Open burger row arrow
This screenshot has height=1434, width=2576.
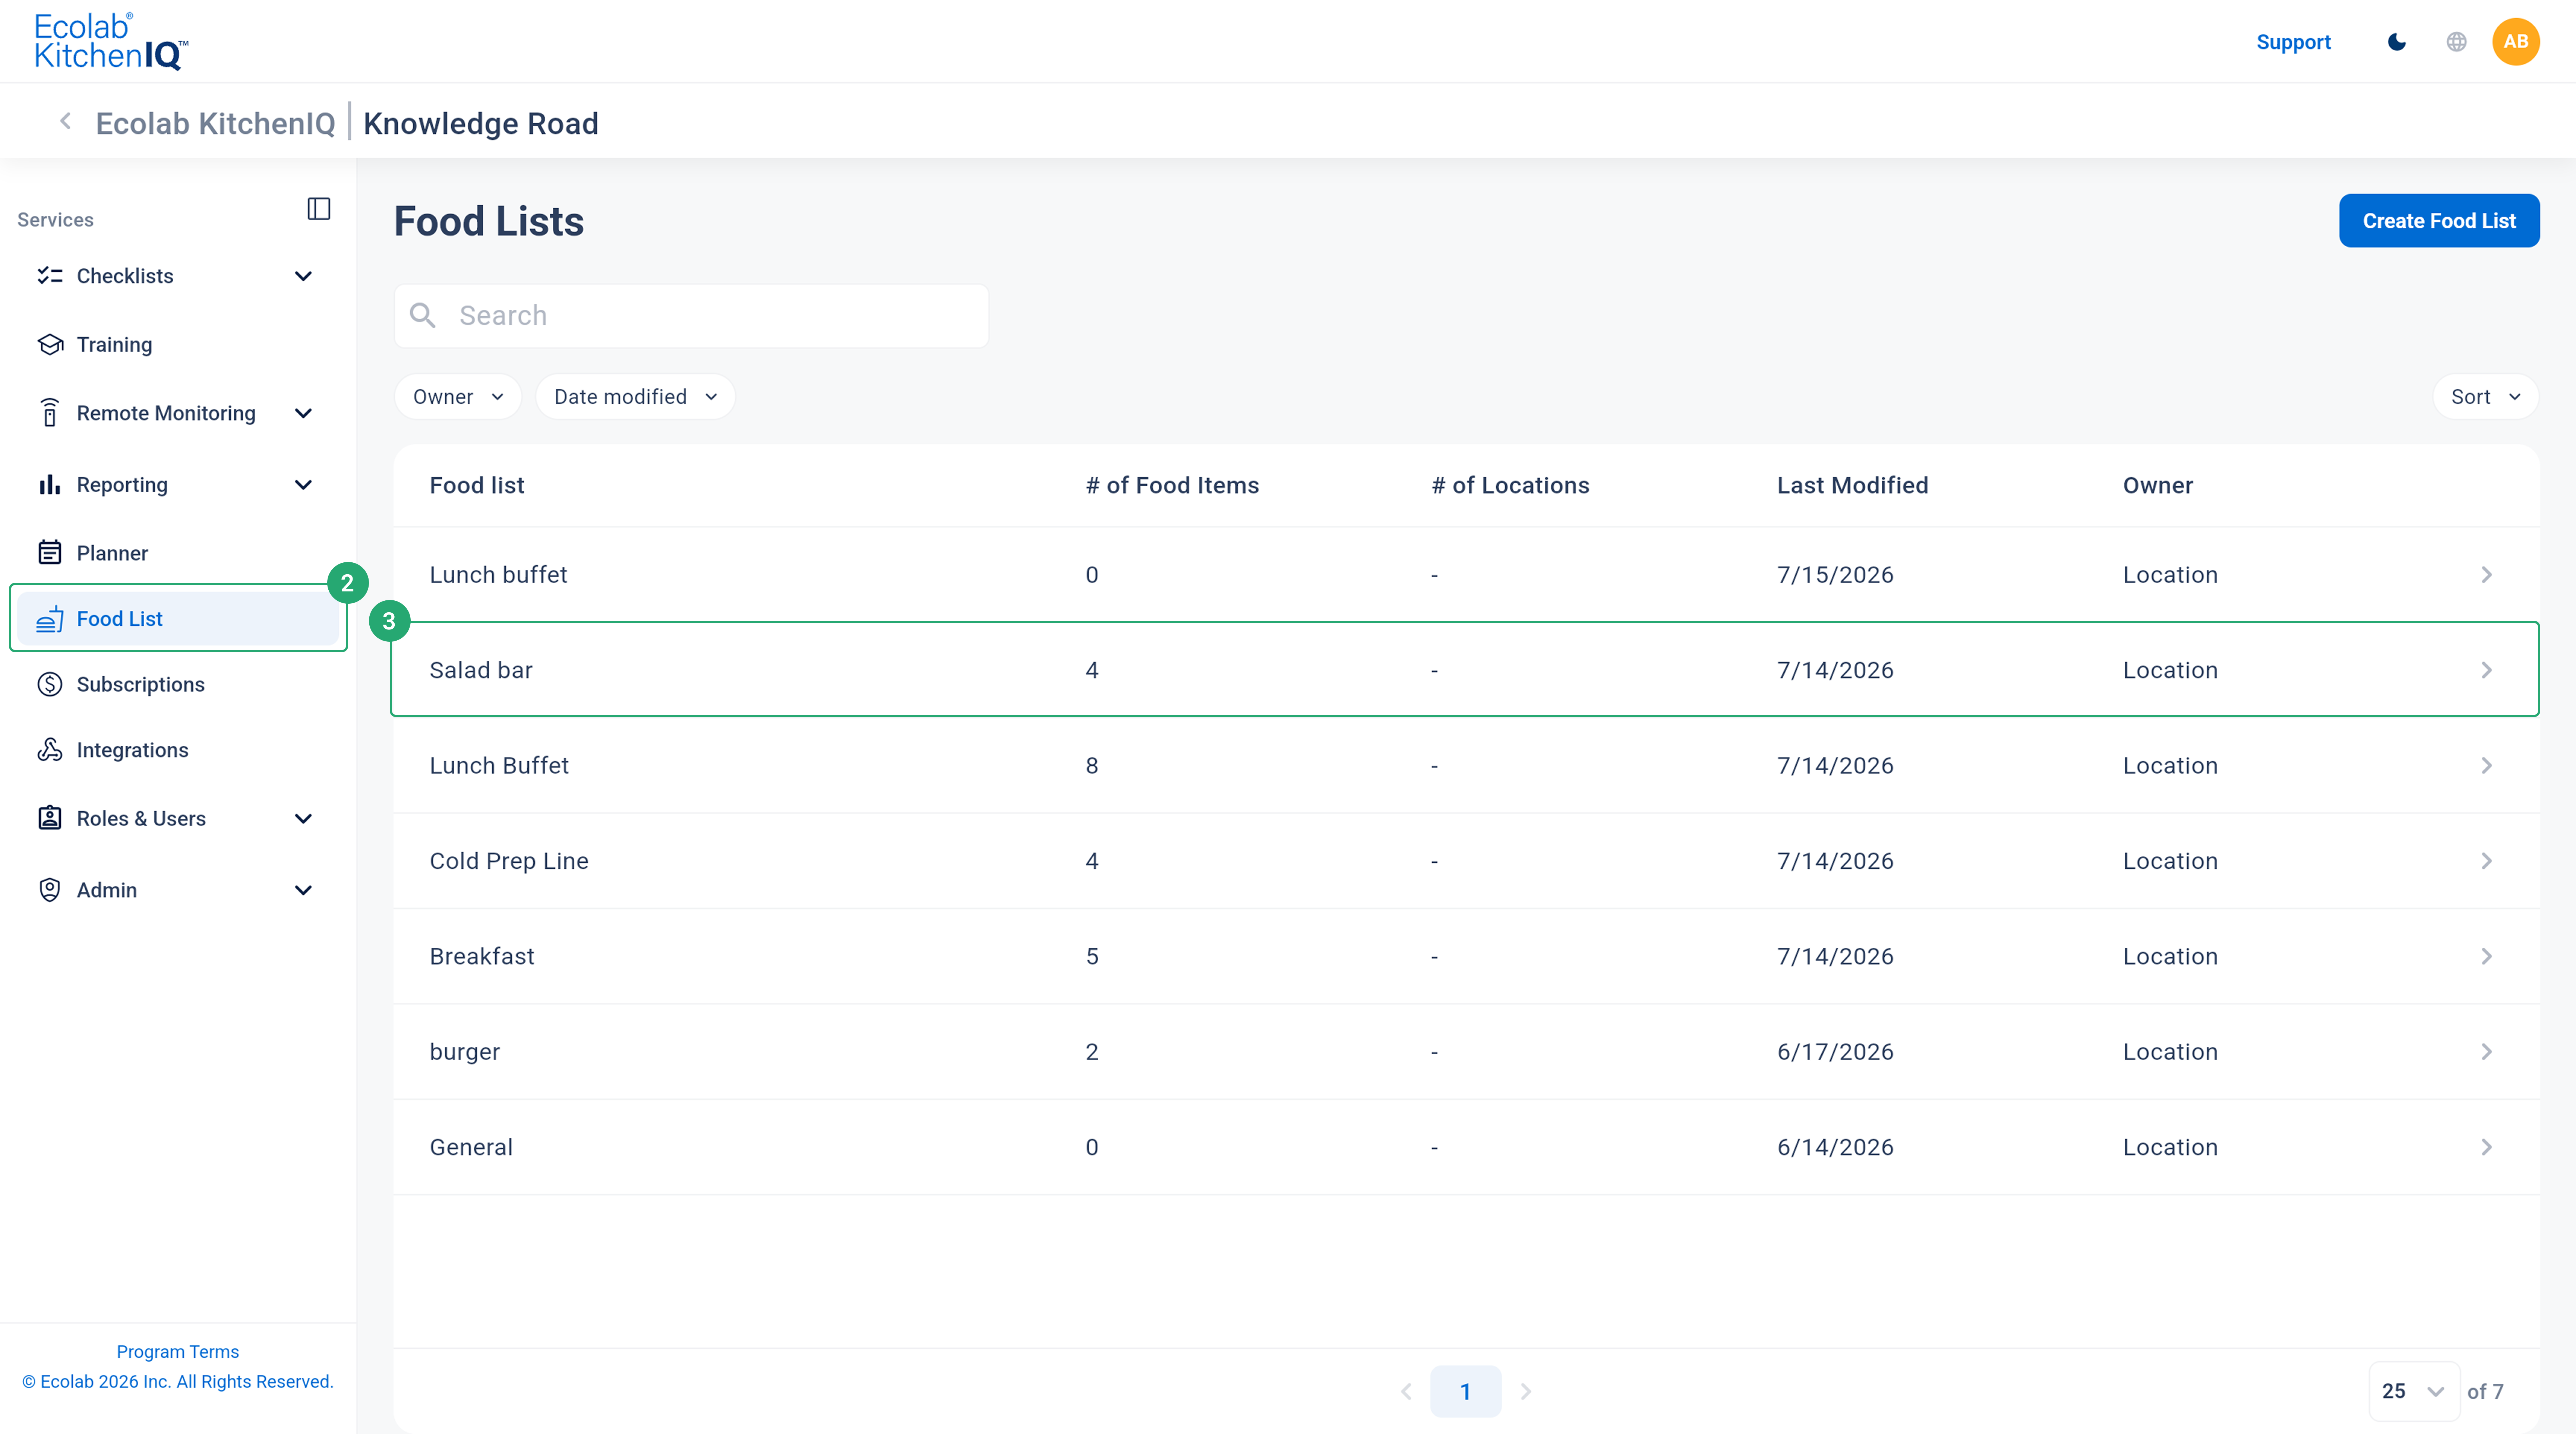tap(2486, 1052)
